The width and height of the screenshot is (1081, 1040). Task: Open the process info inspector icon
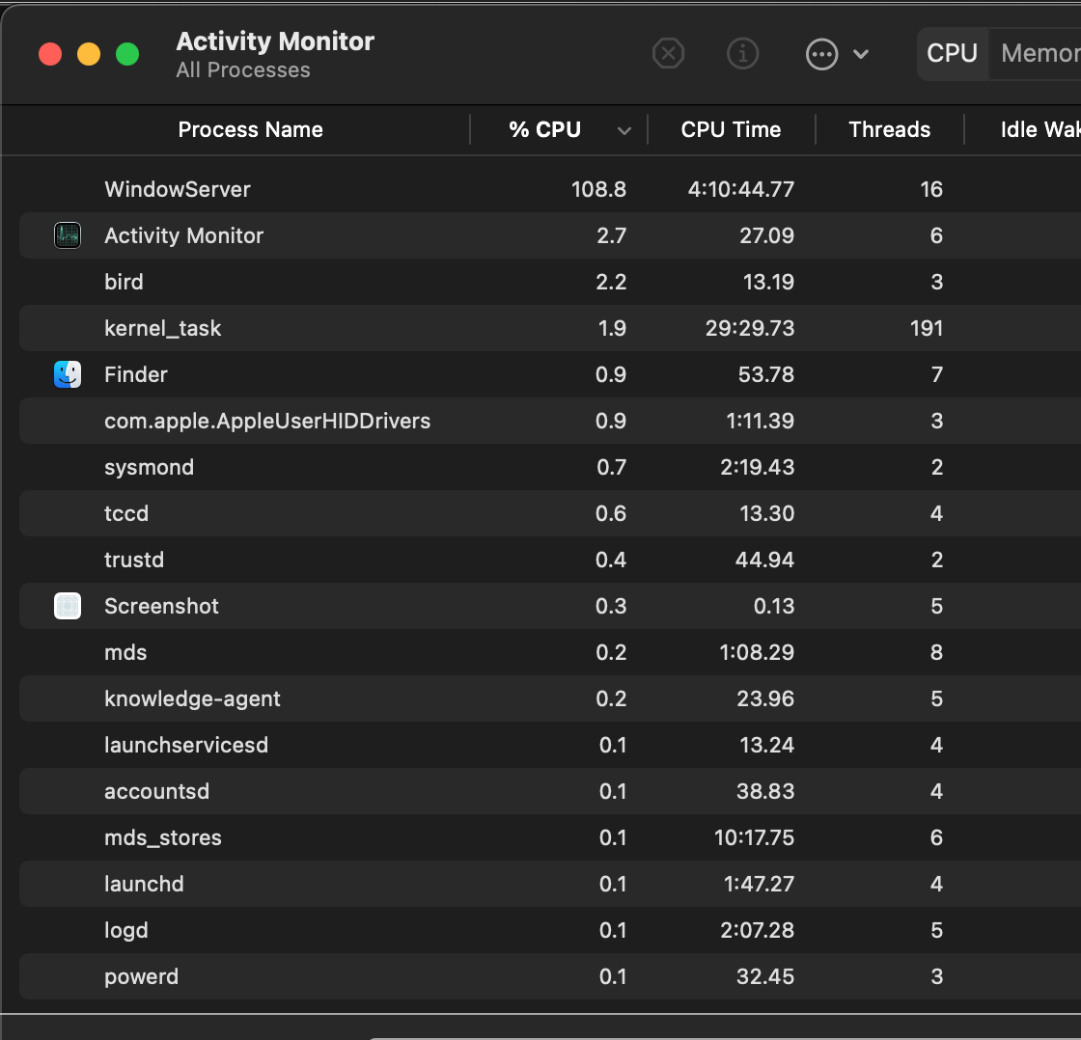pos(742,53)
